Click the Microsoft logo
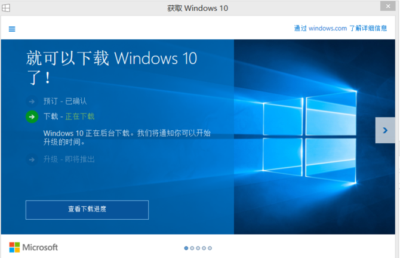The image size is (400, 258). [33, 247]
